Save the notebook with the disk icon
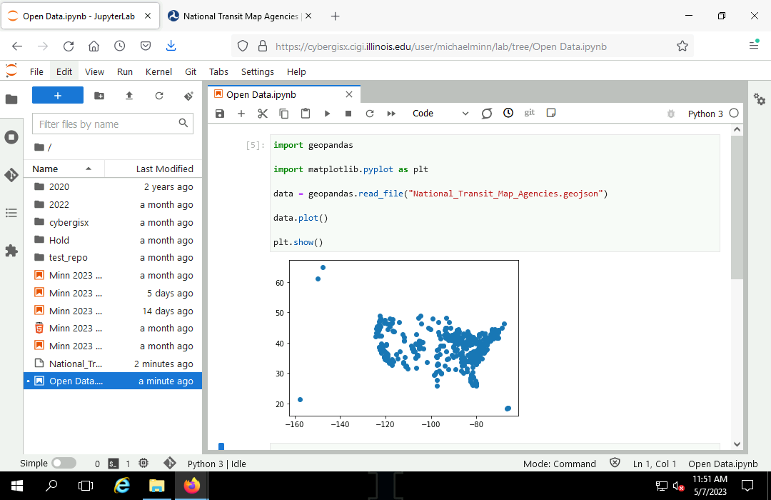The image size is (771, 500). coord(220,114)
